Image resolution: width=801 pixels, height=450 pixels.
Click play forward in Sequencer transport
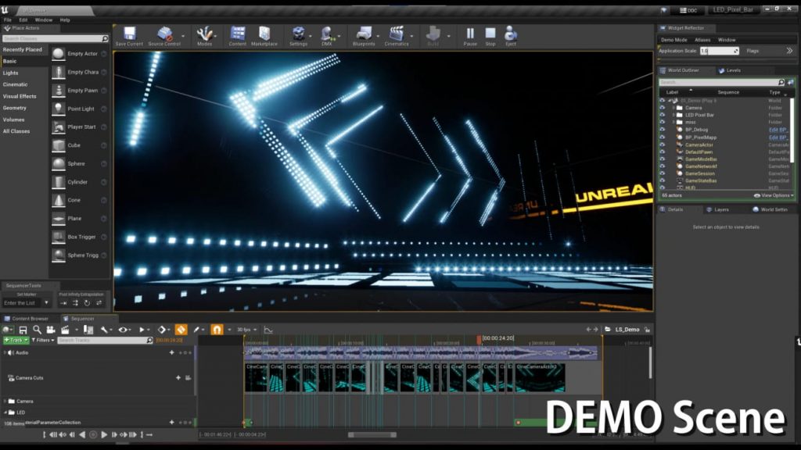(x=104, y=434)
